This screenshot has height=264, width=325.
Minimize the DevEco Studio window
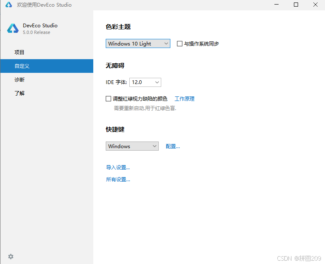pos(276,5)
